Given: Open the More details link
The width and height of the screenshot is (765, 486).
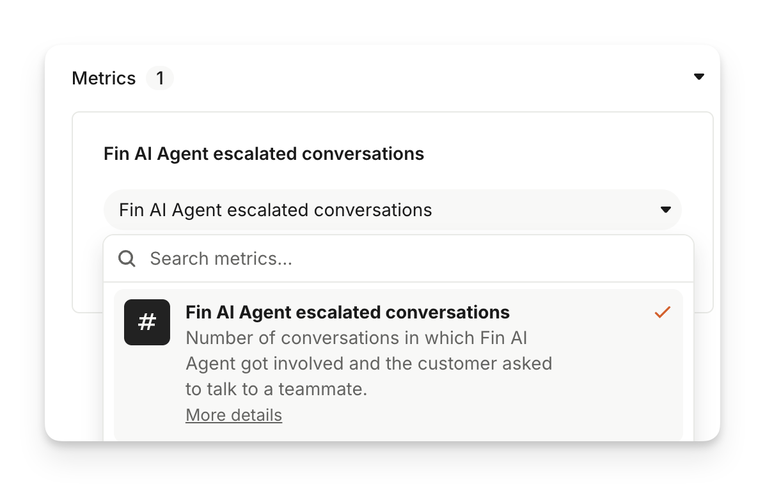Looking at the screenshot, I should [x=233, y=415].
